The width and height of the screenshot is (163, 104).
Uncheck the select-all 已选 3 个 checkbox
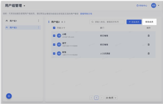[54, 28]
